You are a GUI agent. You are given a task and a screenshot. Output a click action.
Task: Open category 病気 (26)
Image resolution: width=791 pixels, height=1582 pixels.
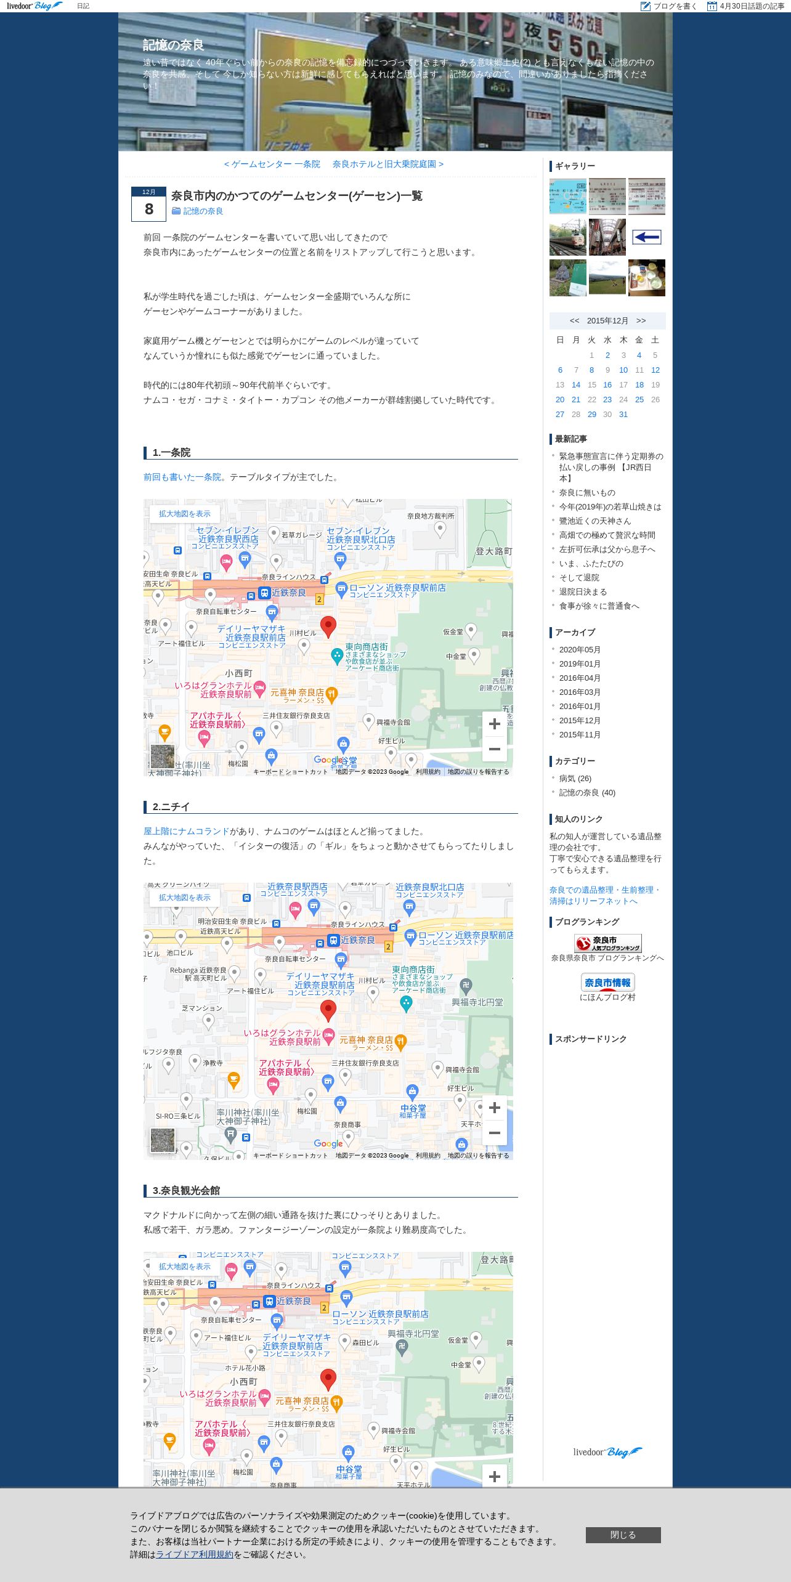575,779
